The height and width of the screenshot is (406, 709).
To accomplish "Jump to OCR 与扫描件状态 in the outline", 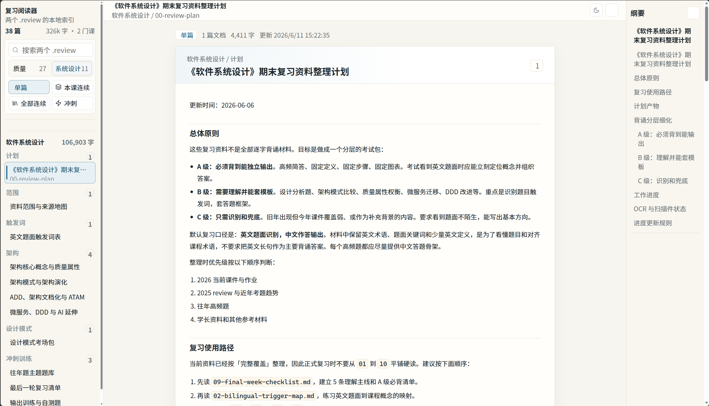I will point(660,209).
